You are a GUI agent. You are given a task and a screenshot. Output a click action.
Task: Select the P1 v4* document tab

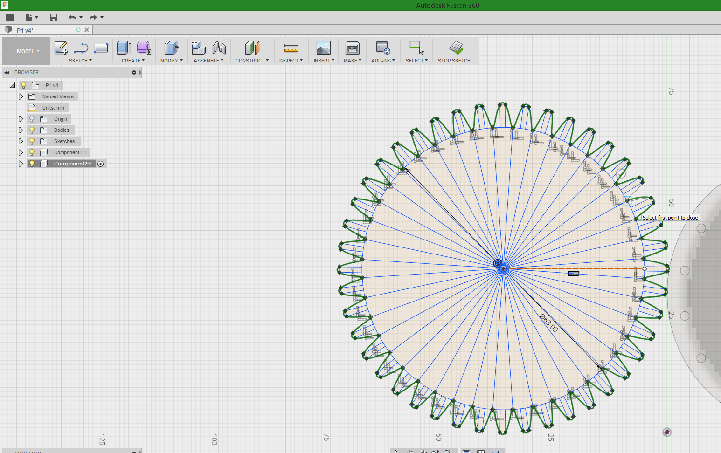(46, 30)
